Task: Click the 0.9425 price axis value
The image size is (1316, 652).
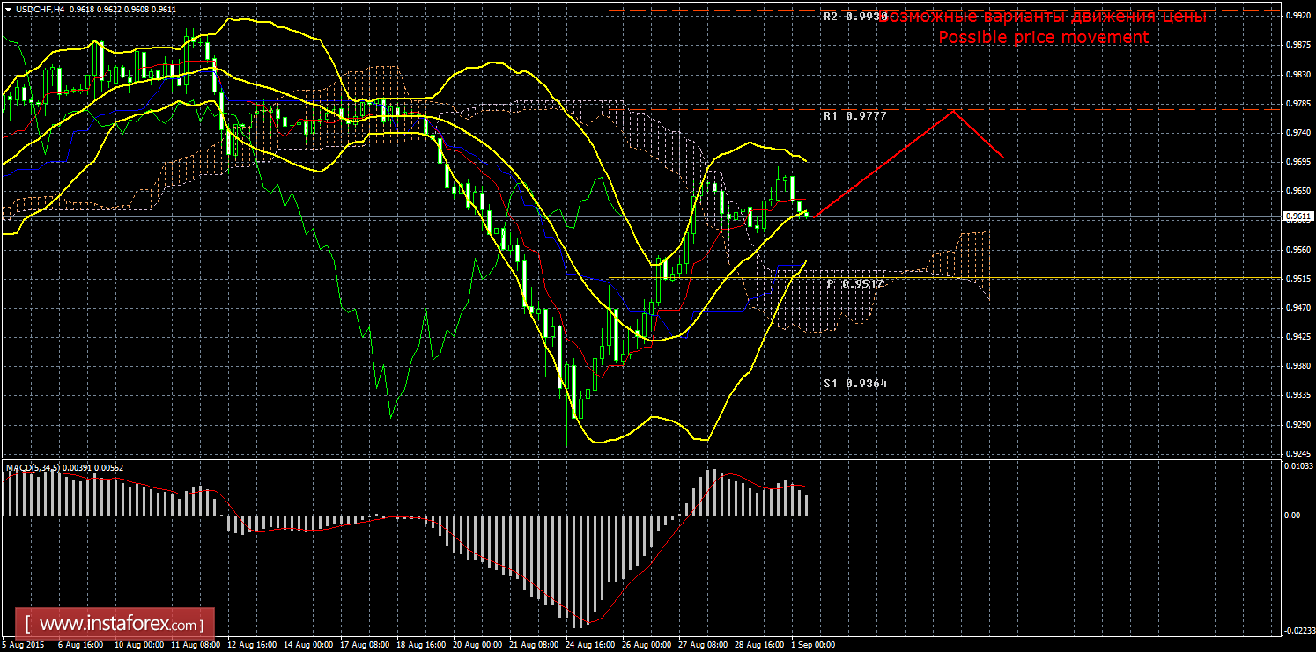Action: (1298, 337)
